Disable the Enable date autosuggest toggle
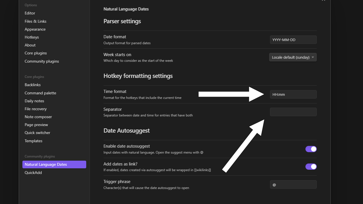The image size is (363, 204). pyautogui.click(x=311, y=149)
